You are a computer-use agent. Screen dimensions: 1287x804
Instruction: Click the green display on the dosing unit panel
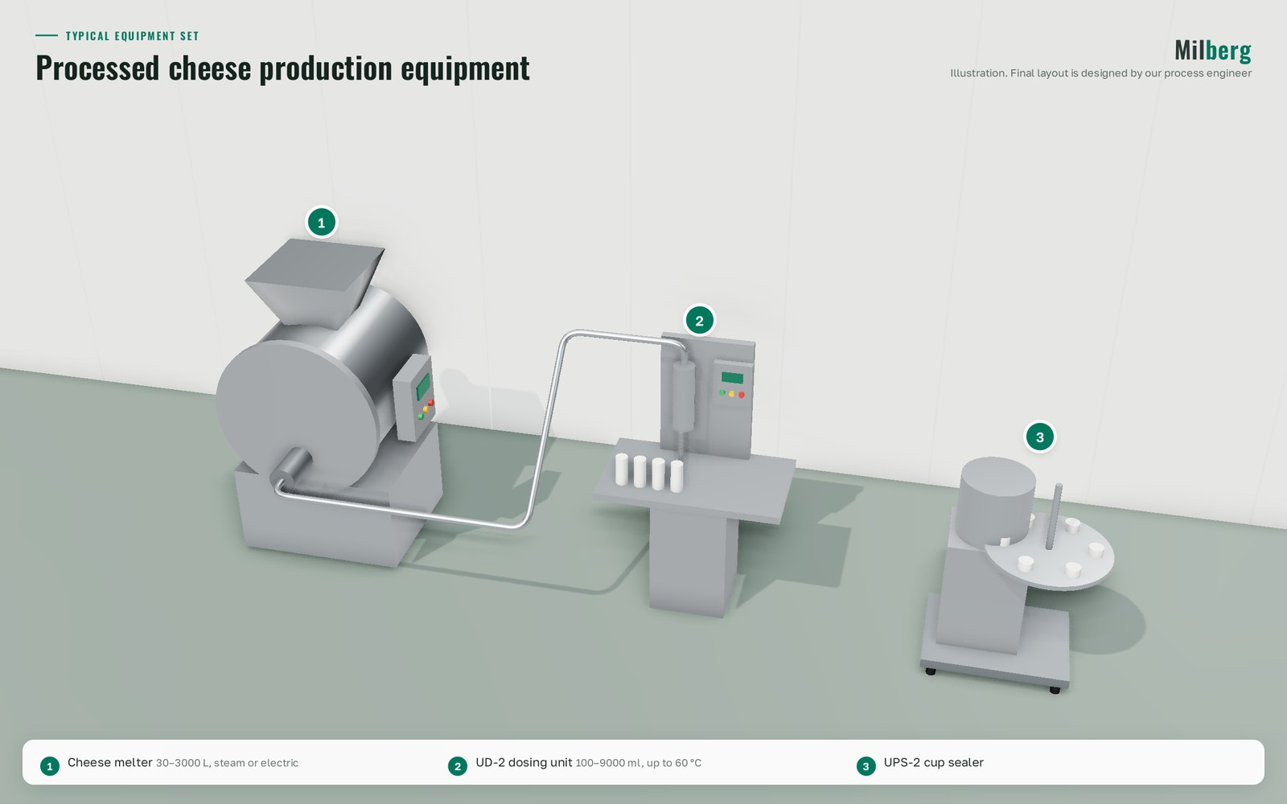click(732, 378)
